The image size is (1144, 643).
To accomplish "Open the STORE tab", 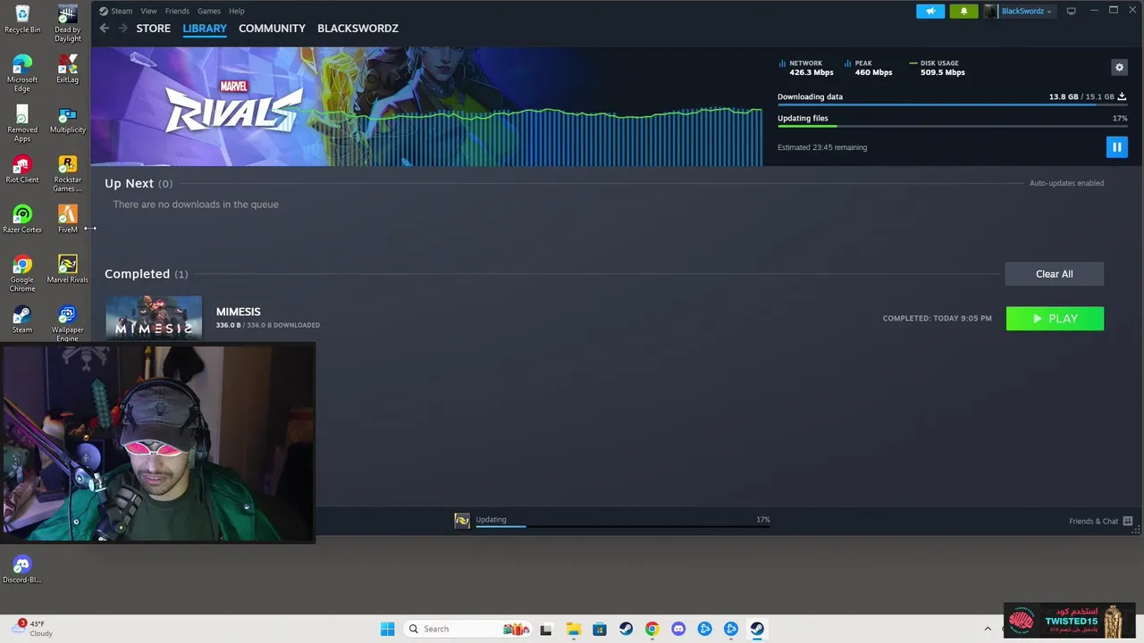I will click(153, 29).
